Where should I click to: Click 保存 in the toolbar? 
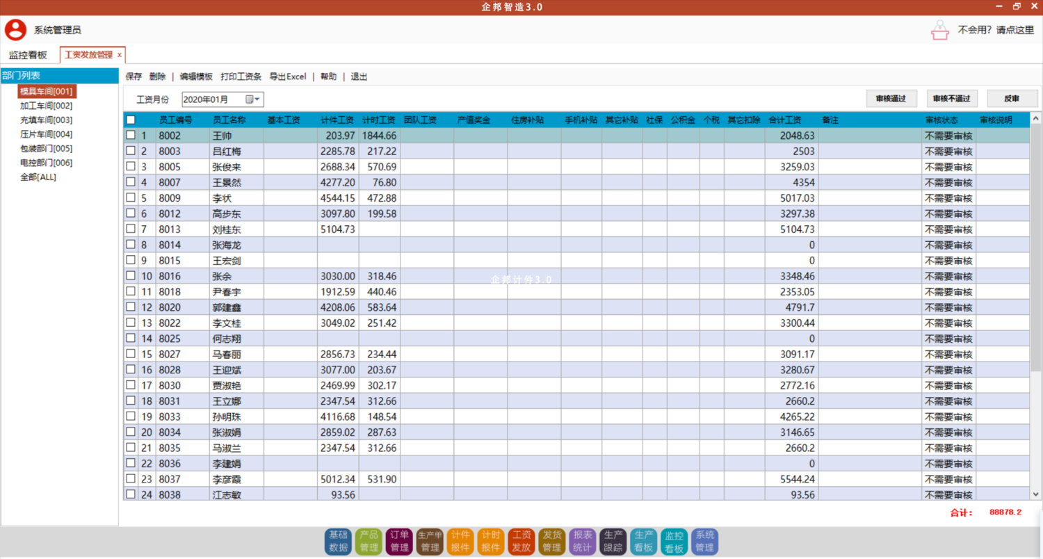tap(134, 76)
